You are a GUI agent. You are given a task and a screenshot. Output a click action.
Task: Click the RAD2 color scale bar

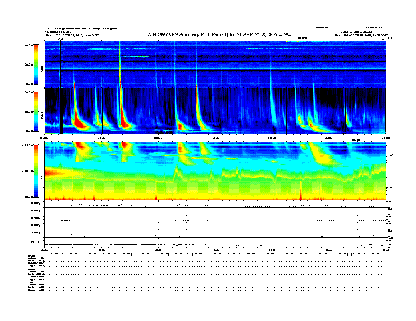click(36, 65)
